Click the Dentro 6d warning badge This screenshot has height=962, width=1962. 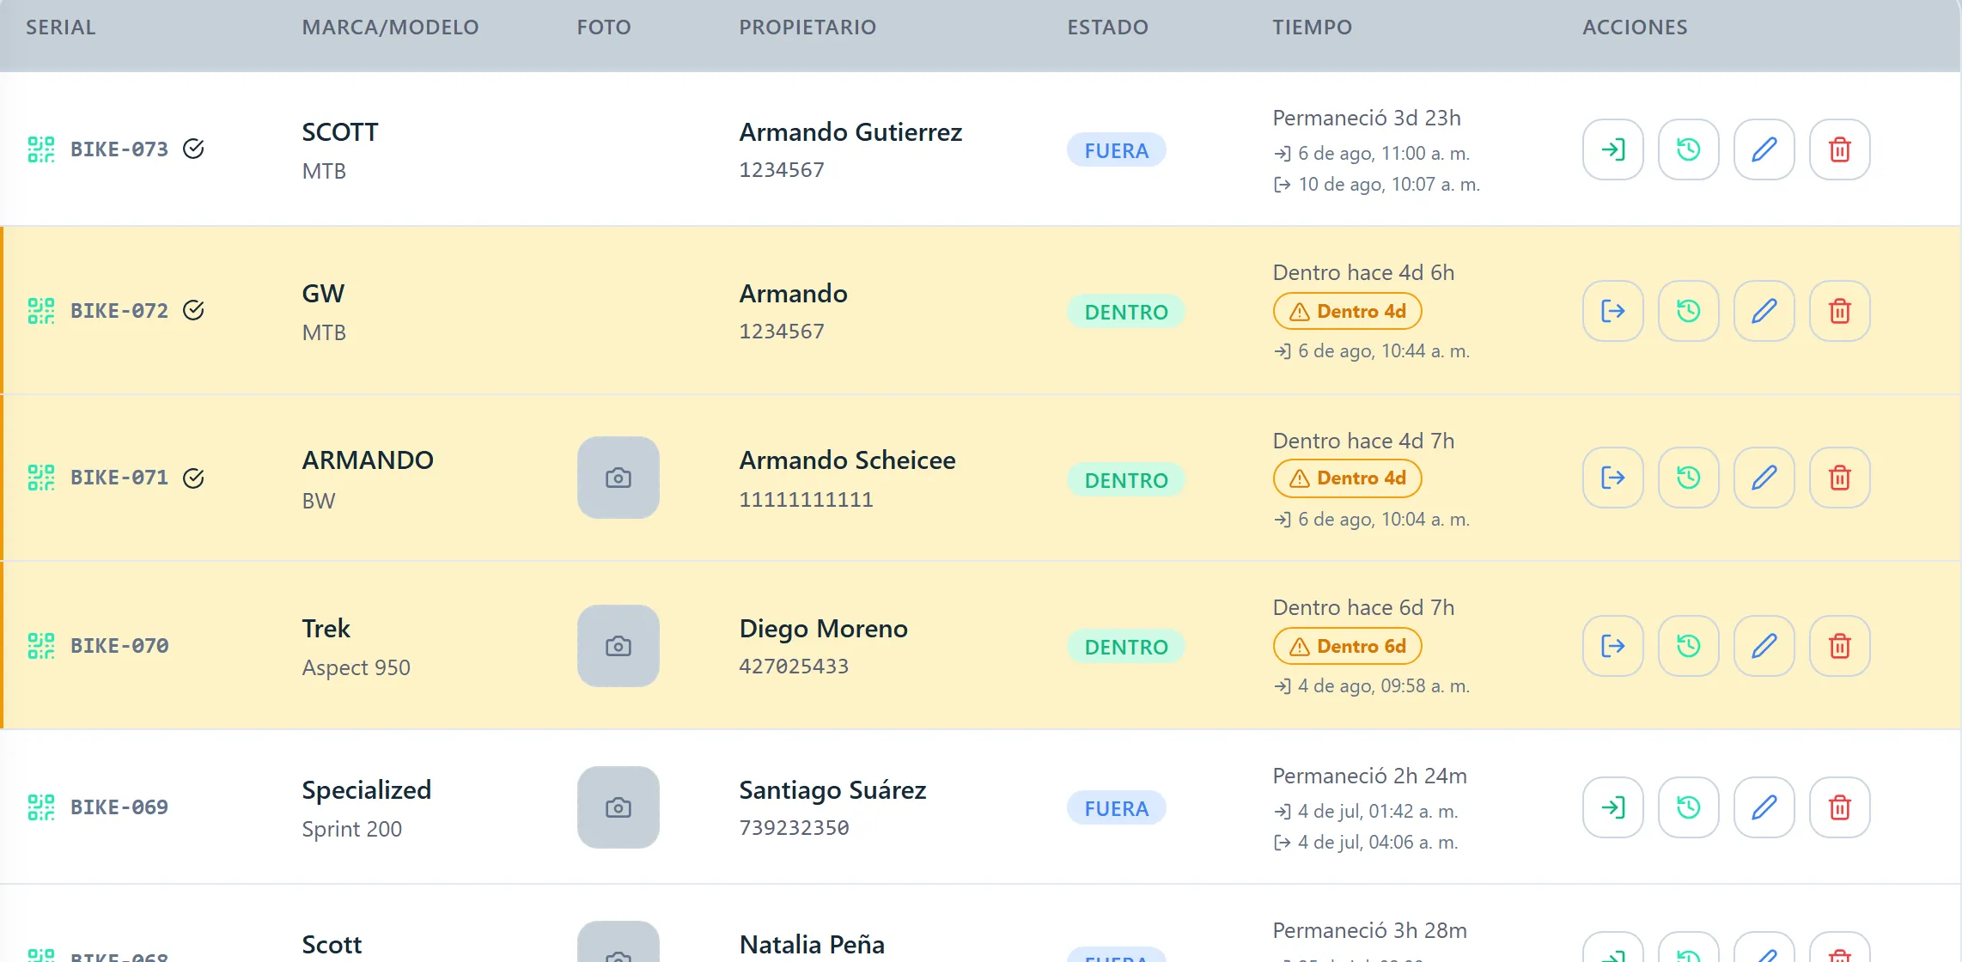click(x=1347, y=646)
